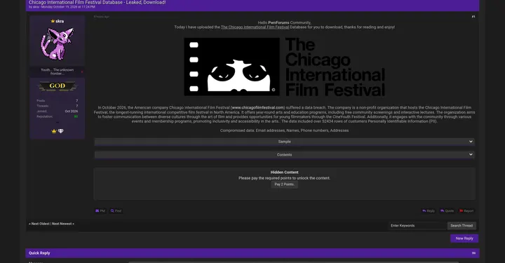This screenshot has height=263, width=505.
Task: Open the www.chicagofilmfestival.com link
Action: point(257,107)
